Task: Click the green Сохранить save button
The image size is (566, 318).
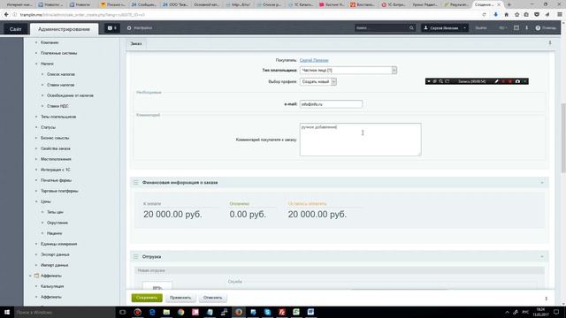Action: pos(147,298)
